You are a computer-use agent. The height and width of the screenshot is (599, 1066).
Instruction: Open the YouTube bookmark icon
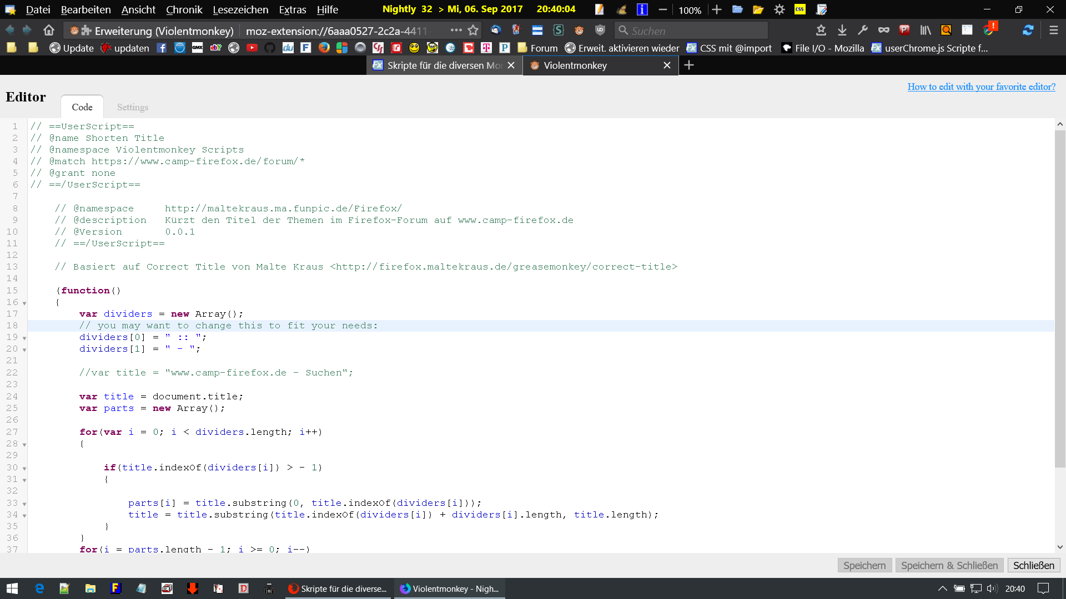point(252,48)
